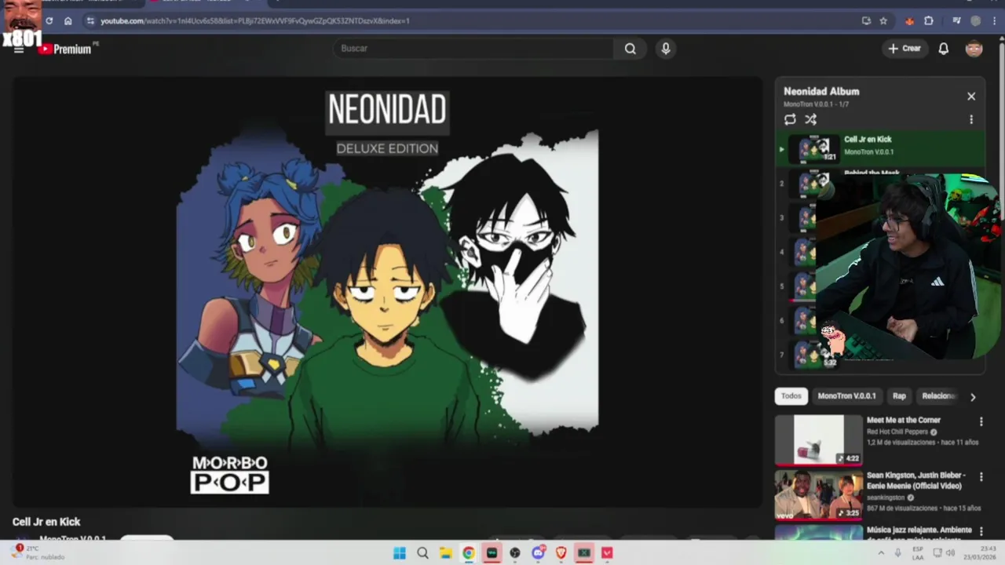
Task: Open the Meet Me at the Corner title
Action: click(903, 421)
